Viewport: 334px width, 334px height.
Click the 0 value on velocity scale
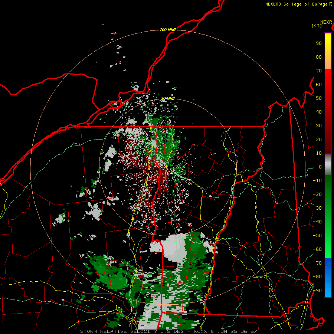pos(320,167)
